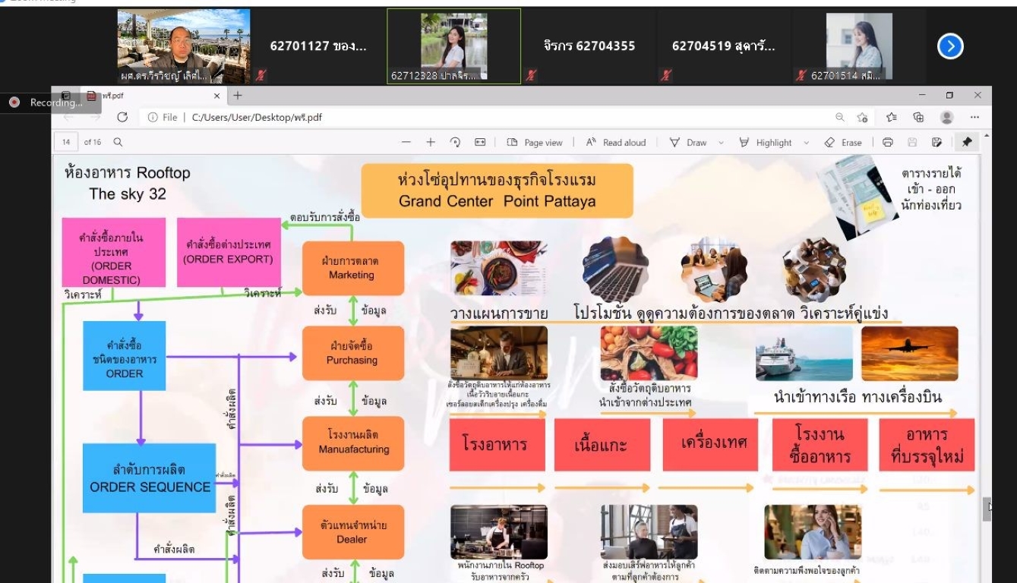This screenshot has width=1017, height=583.
Task: Click the browser Forward arrow
Action: pyautogui.click(x=95, y=117)
